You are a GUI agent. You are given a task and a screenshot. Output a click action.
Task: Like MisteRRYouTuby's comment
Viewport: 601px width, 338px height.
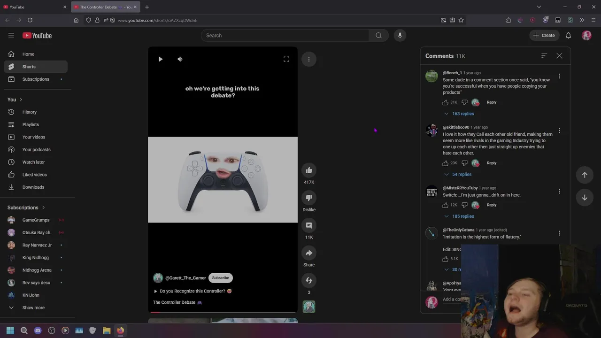[446, 205]
